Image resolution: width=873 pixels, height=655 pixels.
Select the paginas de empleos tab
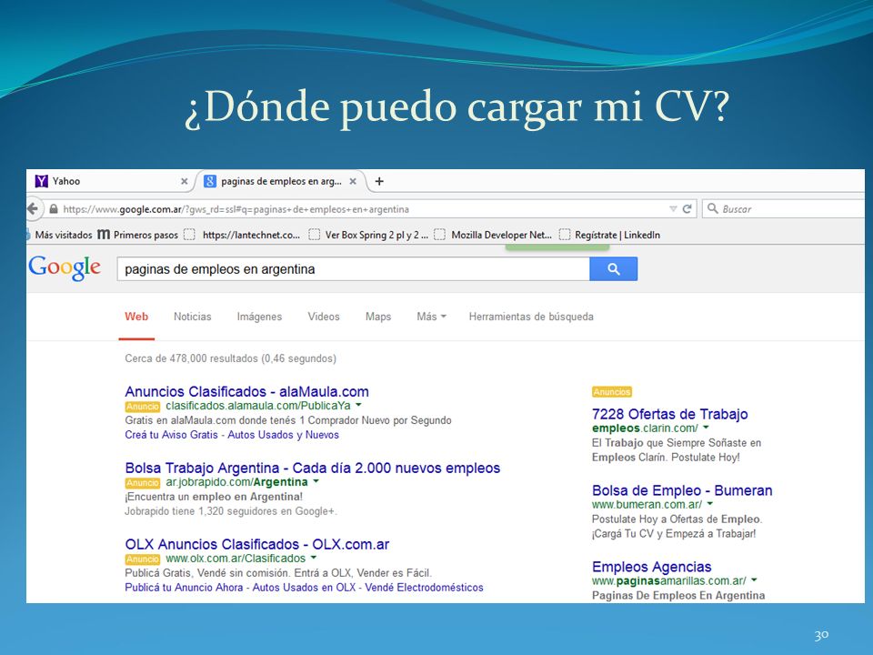pos(281,181)
